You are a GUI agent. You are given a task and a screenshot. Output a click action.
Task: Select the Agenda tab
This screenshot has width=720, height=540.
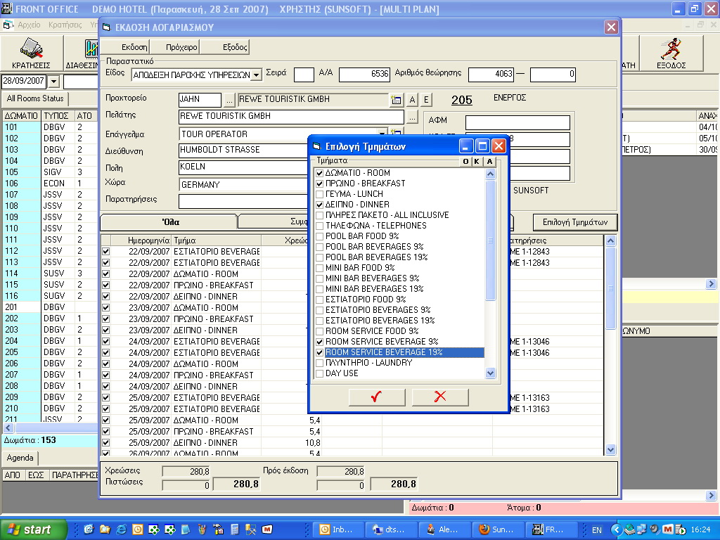coord(20,458)
